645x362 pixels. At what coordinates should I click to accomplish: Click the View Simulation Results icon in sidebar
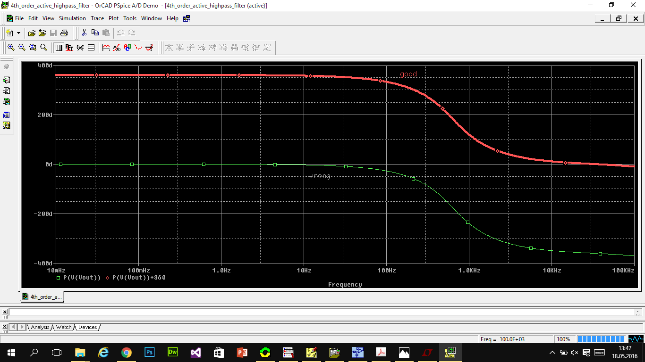pos(7,80)
